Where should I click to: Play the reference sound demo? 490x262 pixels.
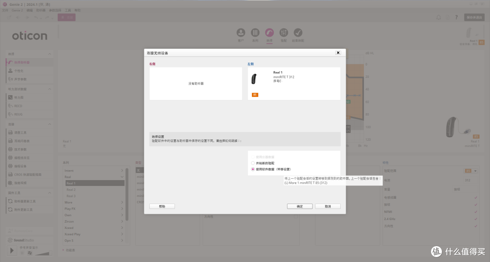pos(12,250)
